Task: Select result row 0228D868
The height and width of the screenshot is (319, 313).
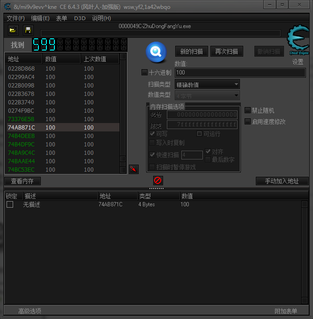Action: [x=63, y=69]
